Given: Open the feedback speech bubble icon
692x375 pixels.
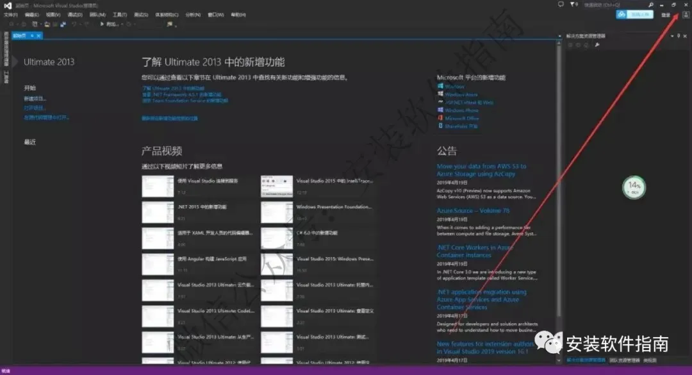Looking at the screenshot, I should click(561, 4).
